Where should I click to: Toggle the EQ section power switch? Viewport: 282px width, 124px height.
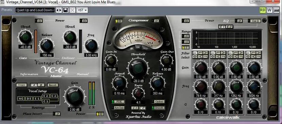click(186, 21)
